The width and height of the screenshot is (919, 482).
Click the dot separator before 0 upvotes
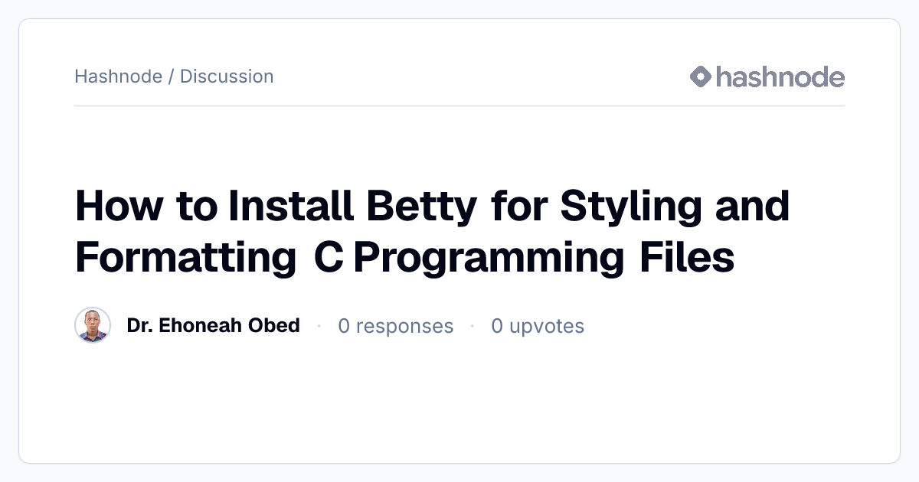point(473,327)
